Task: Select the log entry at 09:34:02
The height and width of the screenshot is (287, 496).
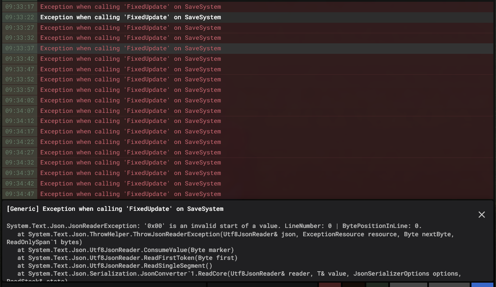Action: click(131, 101)
